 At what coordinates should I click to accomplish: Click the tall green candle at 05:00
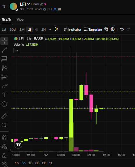click(71, 118)
